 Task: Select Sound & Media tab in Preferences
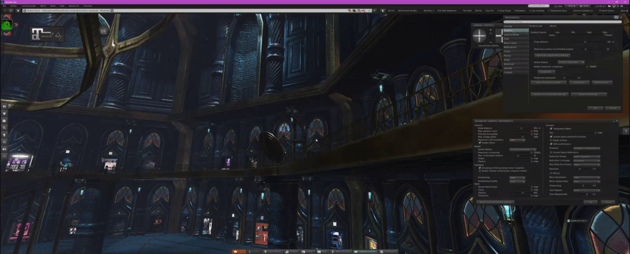(516, 35)
